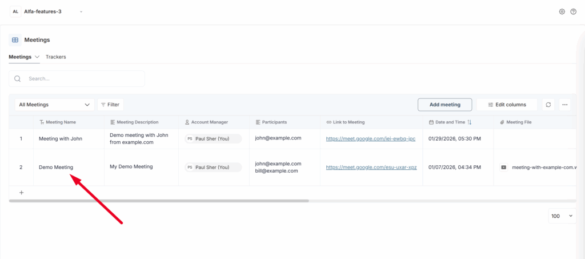585x259 pixels.
Task: Open the Filter button
Action: tap(110, 105)
